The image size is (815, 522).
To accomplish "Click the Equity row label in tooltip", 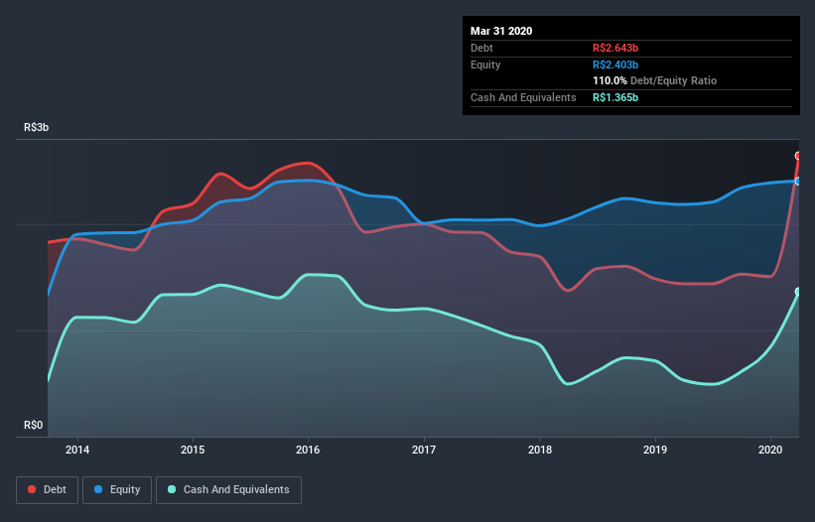I will click(x=485, y=65).
